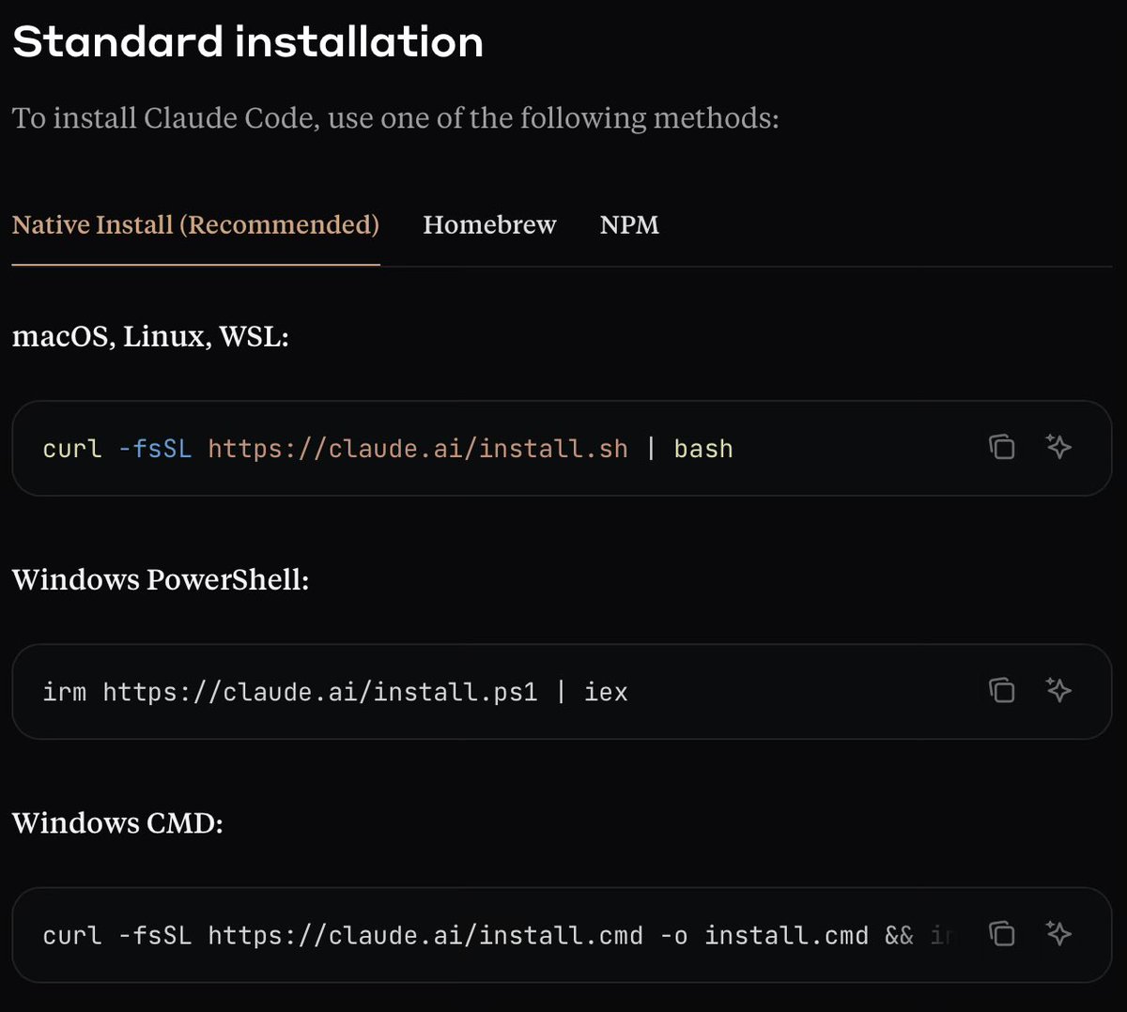
Task: Click the 'Windows PowerShell:' label
Action: (x=161, y=579)
